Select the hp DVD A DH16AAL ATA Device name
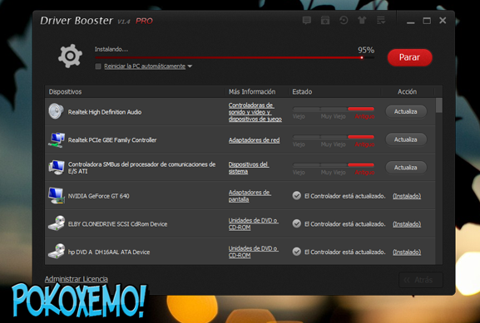Viewport: 480px width, 323px height. tap(109, 252)
